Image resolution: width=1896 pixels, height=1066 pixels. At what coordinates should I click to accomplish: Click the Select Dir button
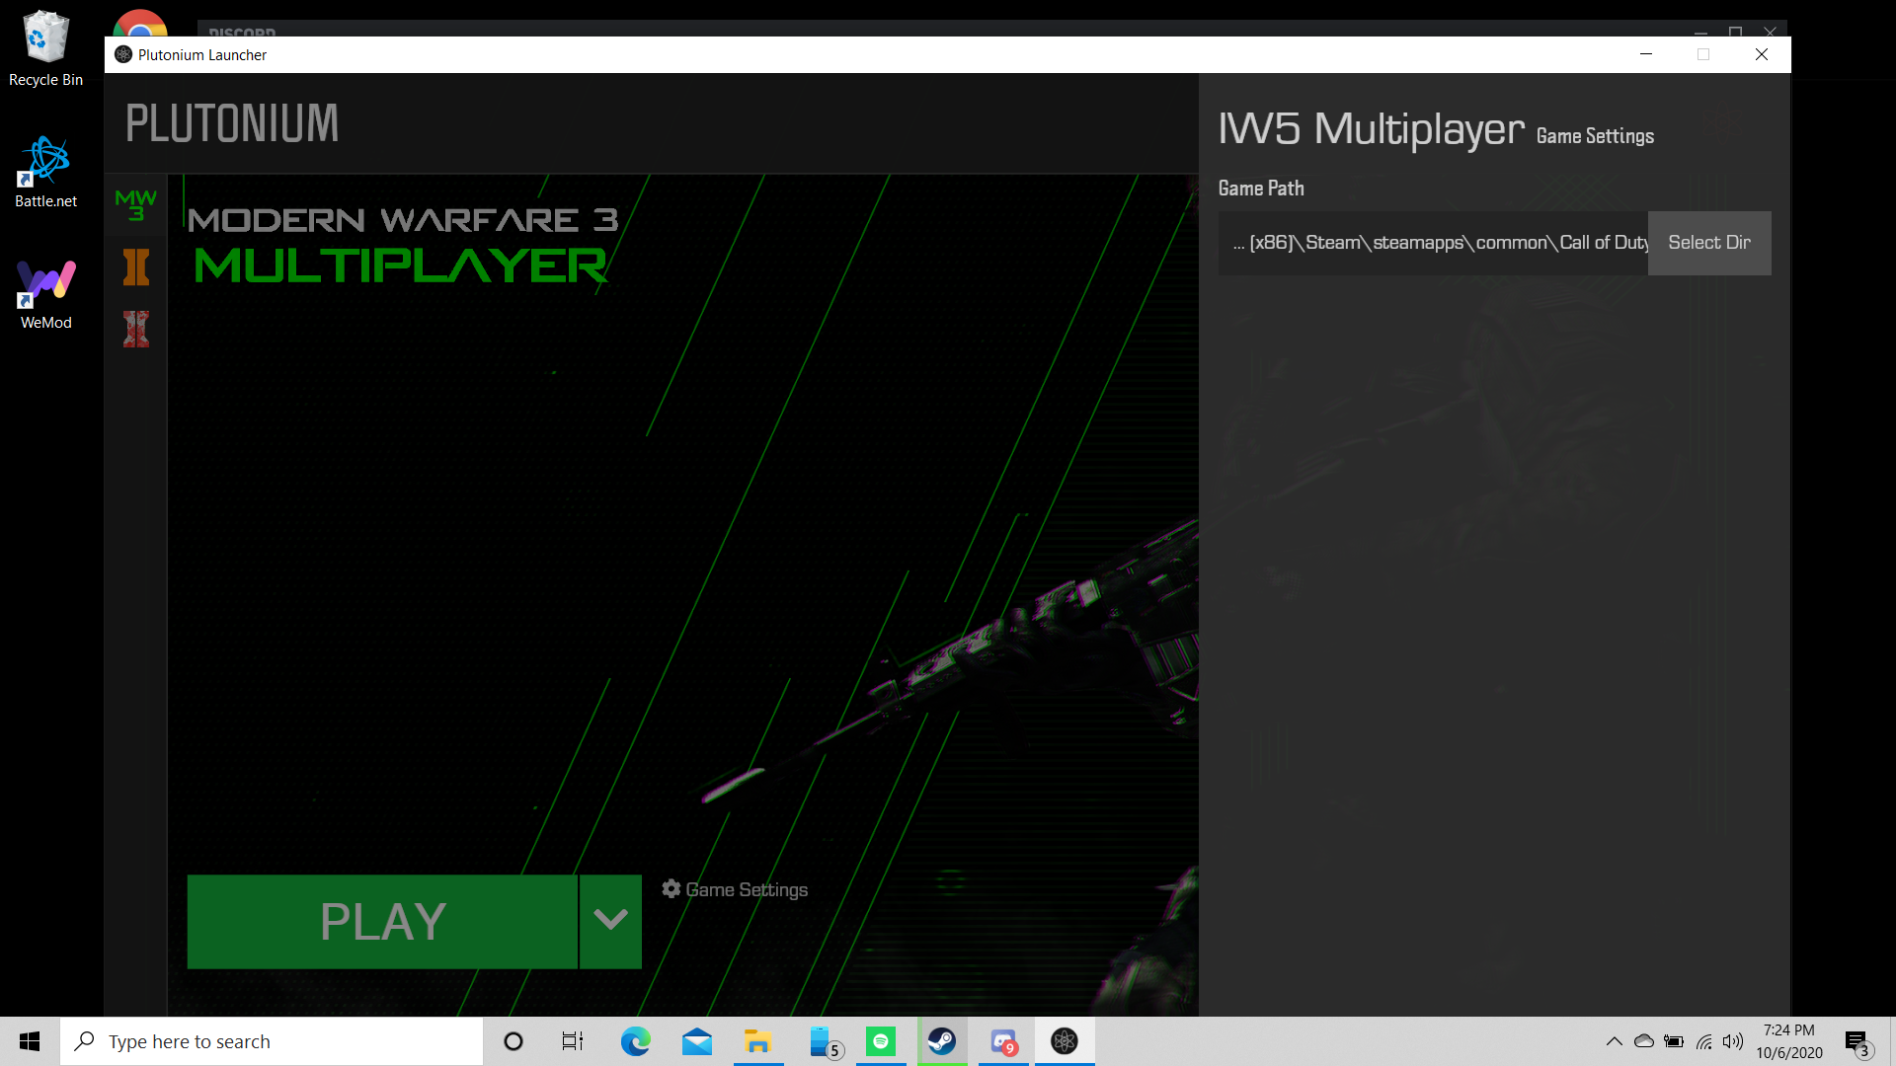coord(1709,243)
